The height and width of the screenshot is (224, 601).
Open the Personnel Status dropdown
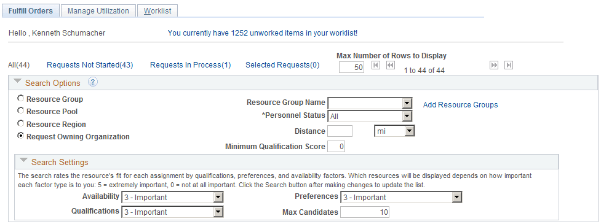coord(370,116)
